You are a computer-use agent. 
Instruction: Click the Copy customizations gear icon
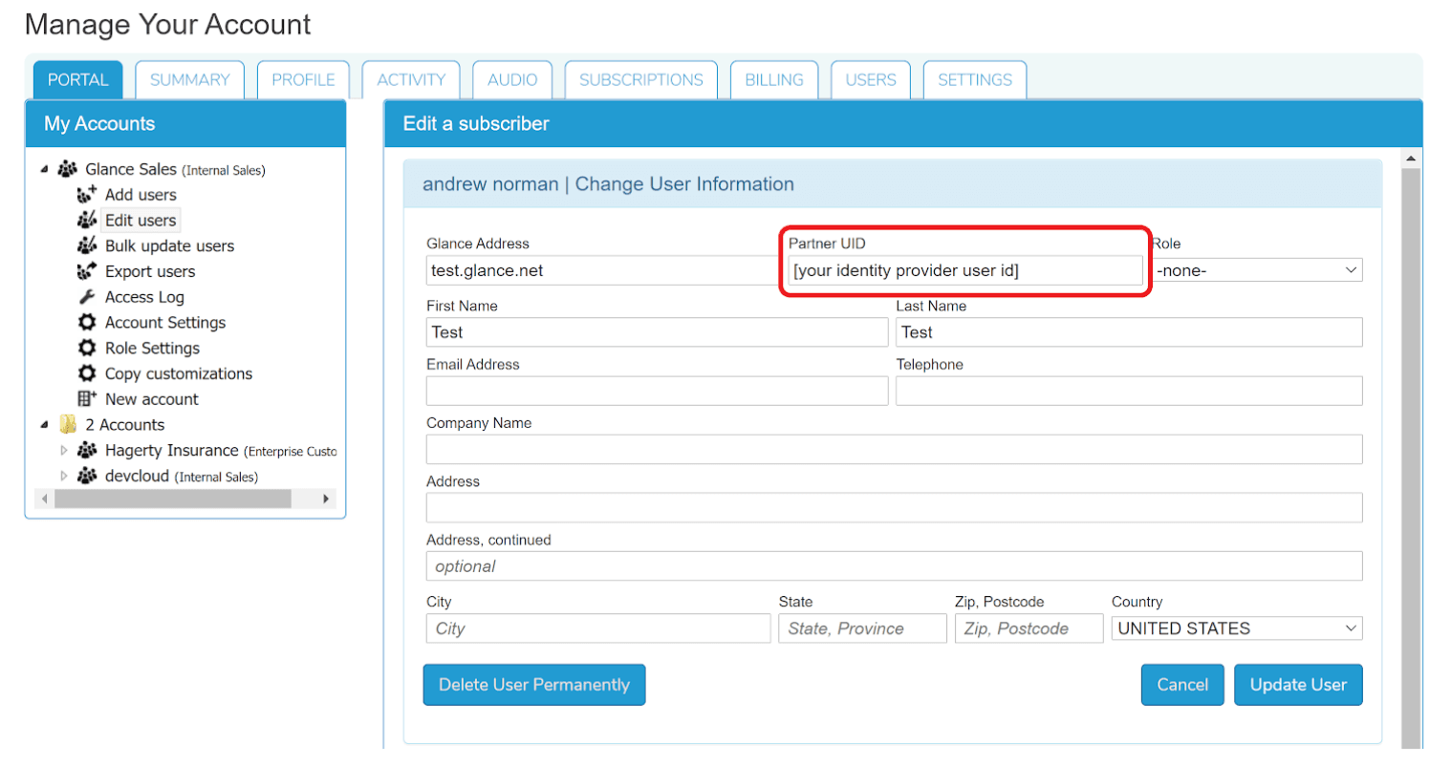click(x=87, y=374)
